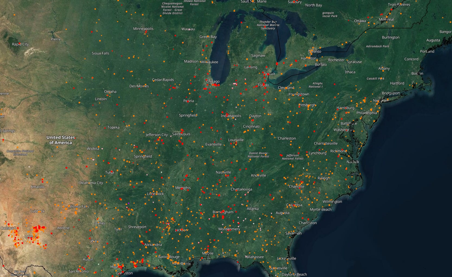The width and height of the screenshot is (452, 277).
Task: Select the Memphis city label
Action: [x=183, y=188]
